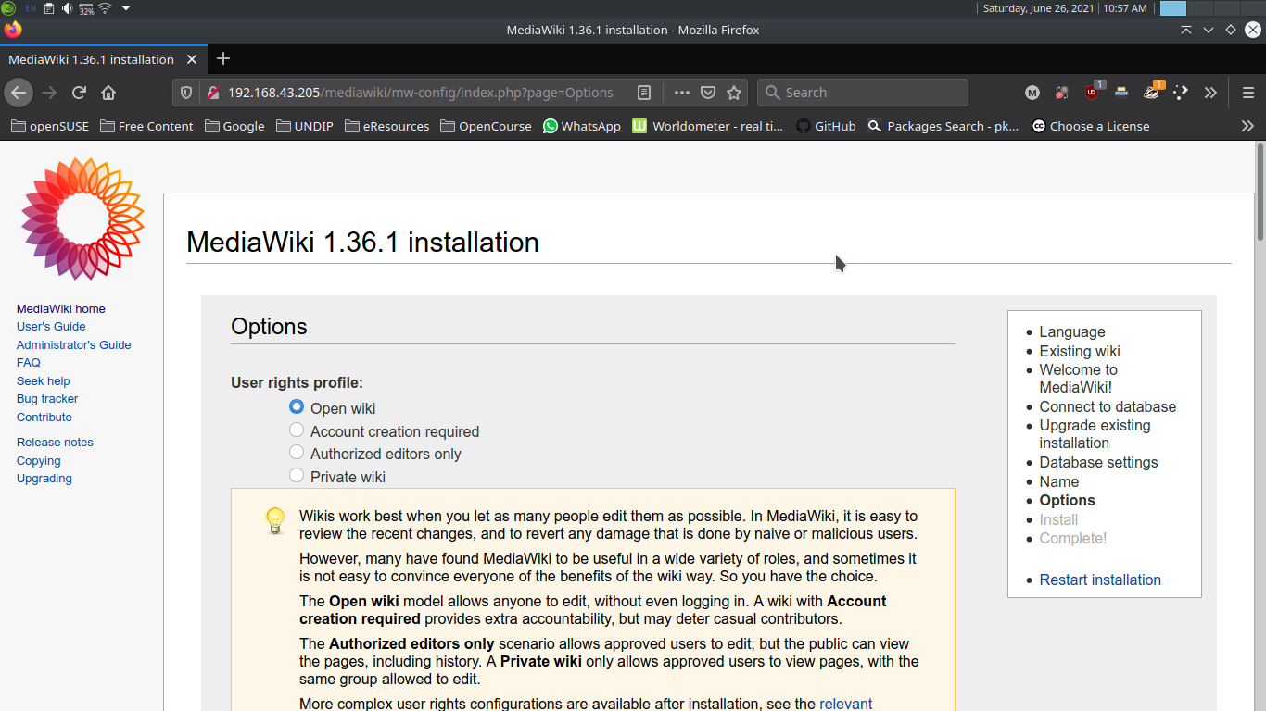The height and width of the screenshot is (711, 1266).
Task: Click the gray M extension icon
Action: click(x=1032, y=93)
